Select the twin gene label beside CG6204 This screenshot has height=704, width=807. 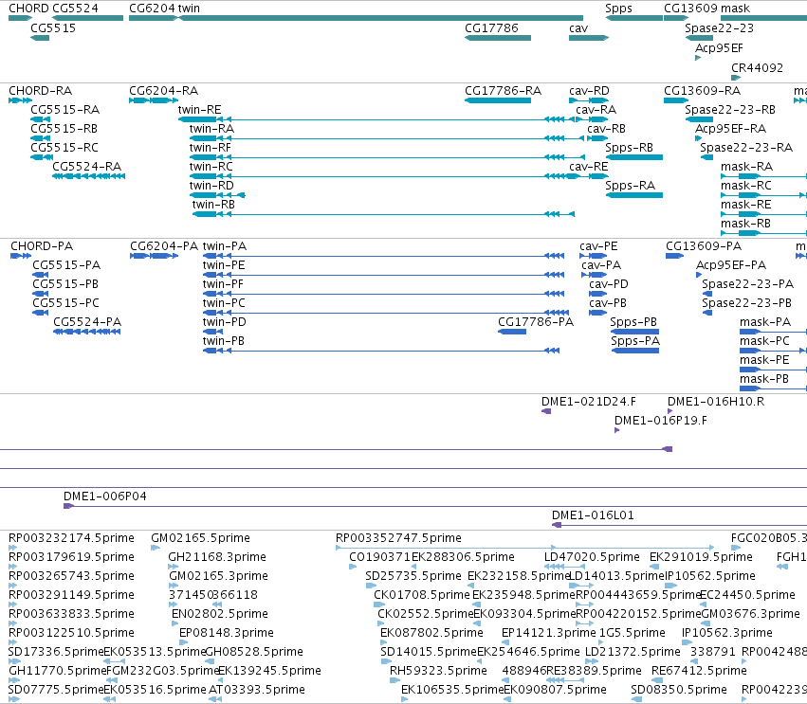pyautogui.click(x=189, y=9)
